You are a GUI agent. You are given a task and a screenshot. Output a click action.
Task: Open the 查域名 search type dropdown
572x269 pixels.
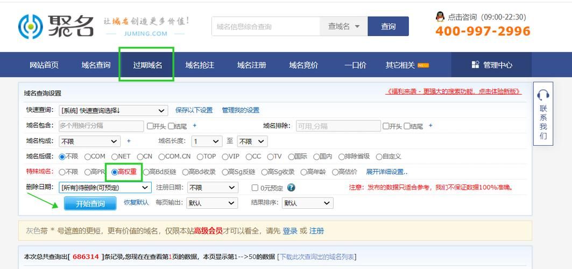click(x=344, y=26)
